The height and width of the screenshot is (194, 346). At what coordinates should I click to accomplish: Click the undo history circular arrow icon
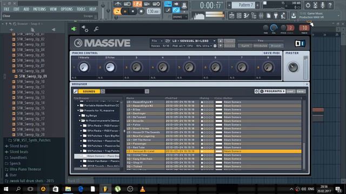(308, 5)
